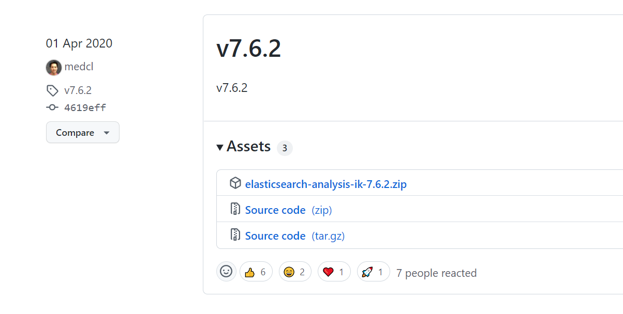
Task: Click the commit icon next to 4619eff
Action: coord(52,107)
